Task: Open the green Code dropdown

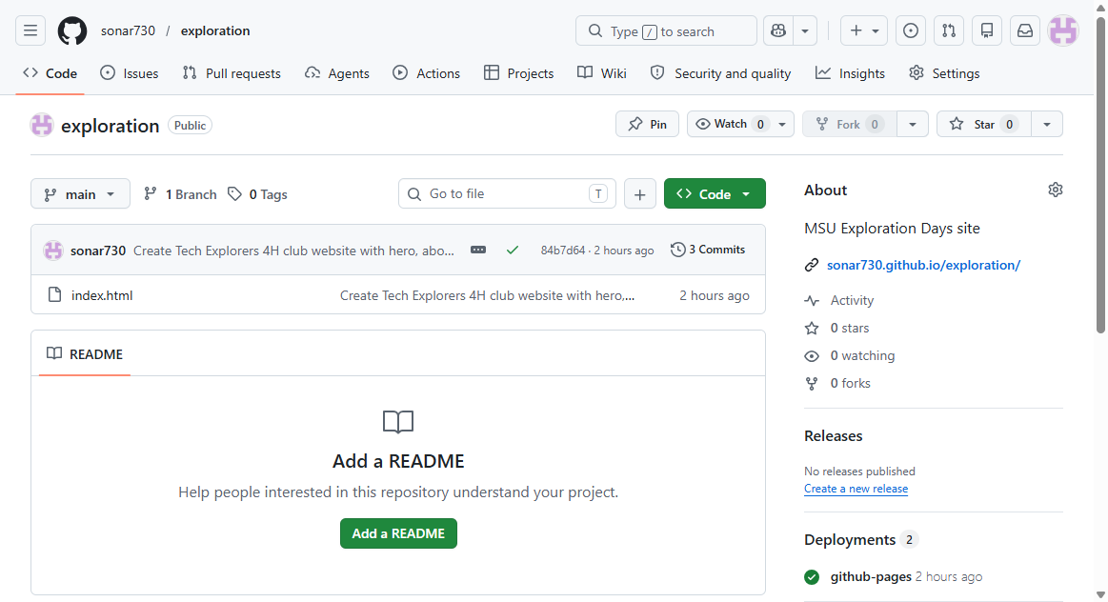Action: click(715, 193)
